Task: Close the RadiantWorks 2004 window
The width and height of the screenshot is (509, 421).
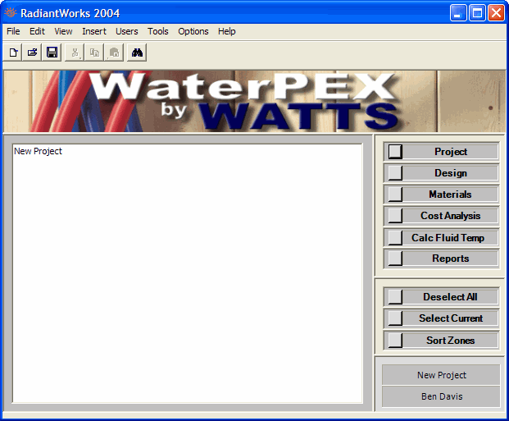Action: pos(497,13)
